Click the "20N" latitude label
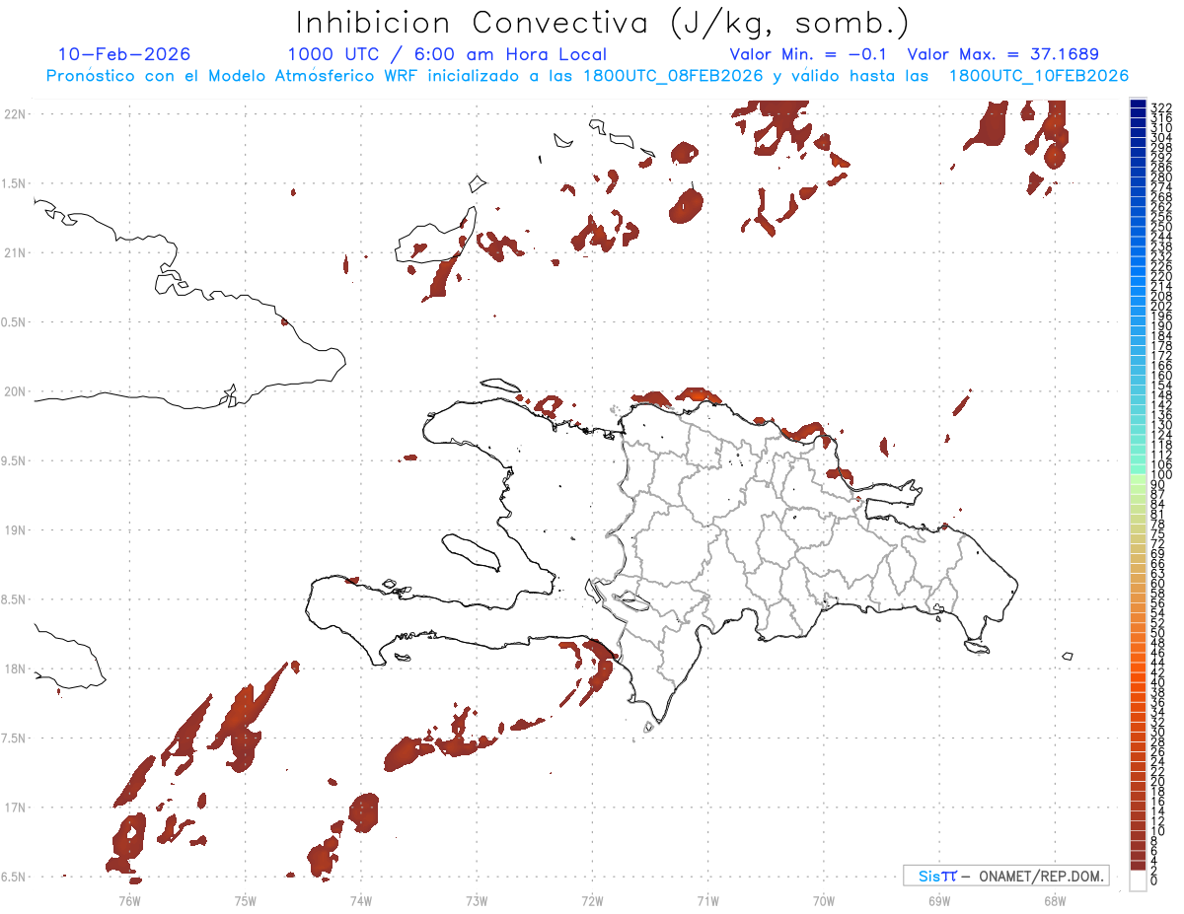The width and height of the screenshot is (1184, 914). coord(14,391)
